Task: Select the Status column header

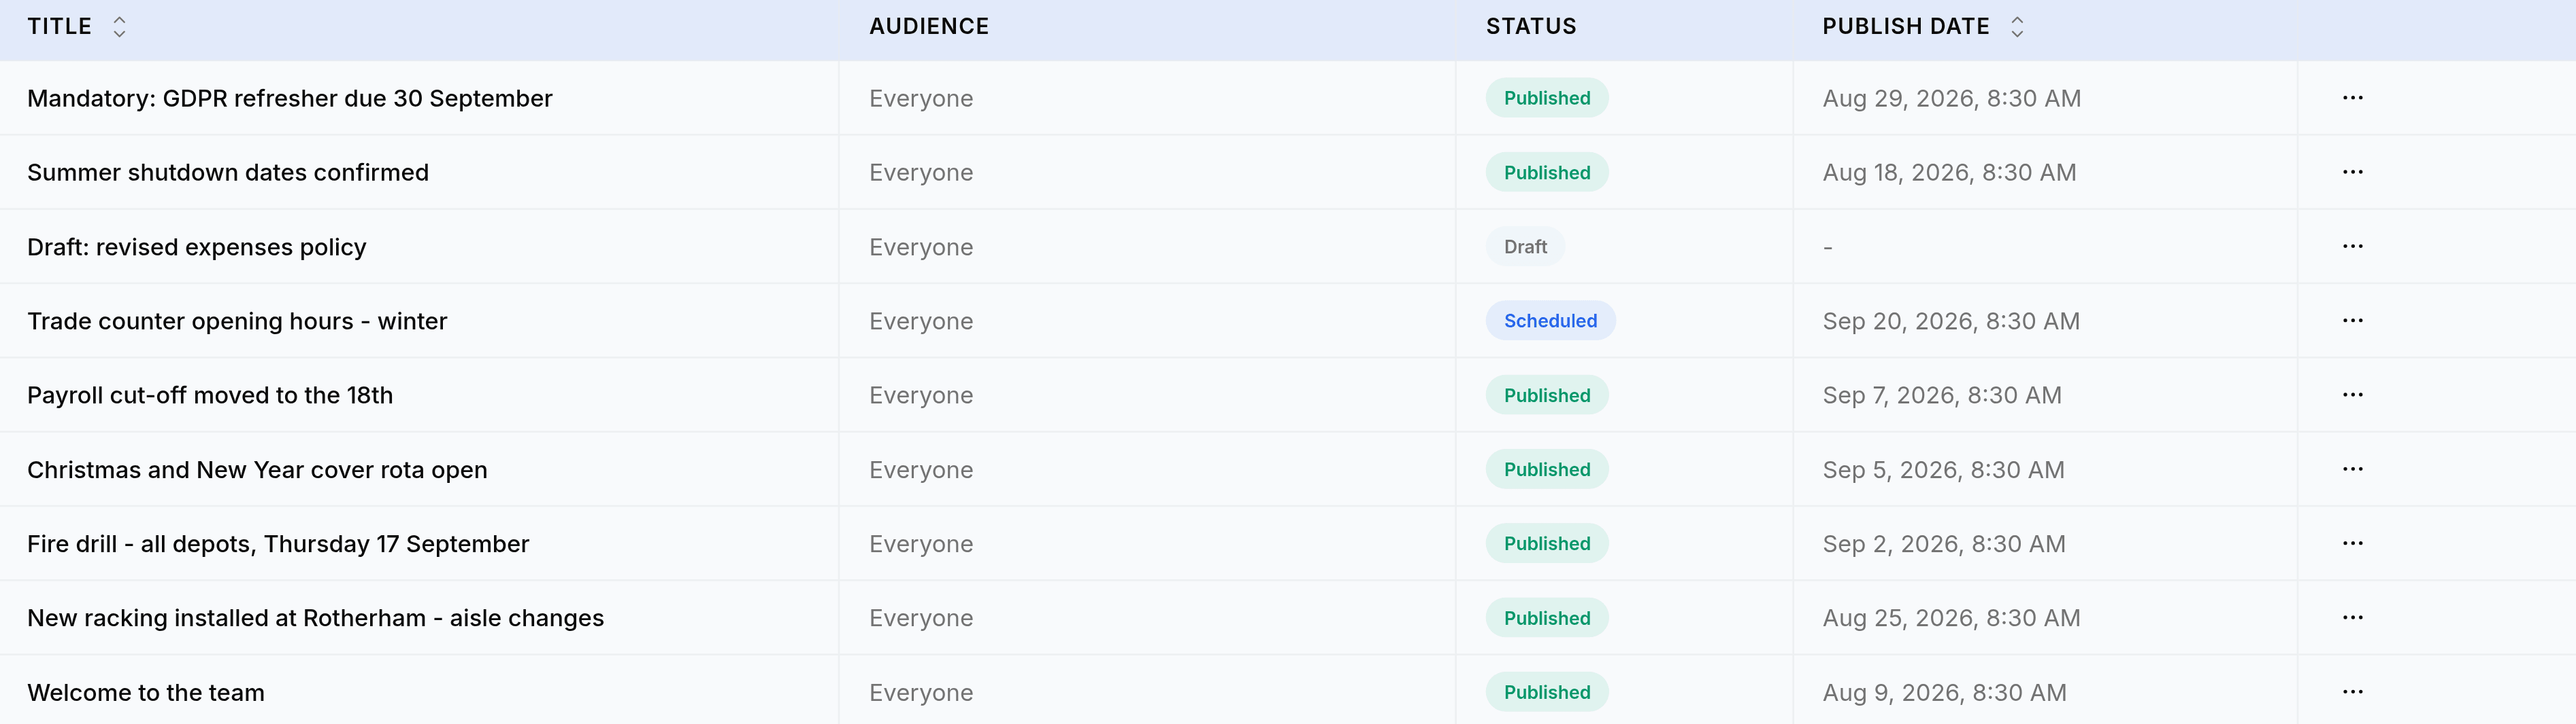Action: point(1531,27)
